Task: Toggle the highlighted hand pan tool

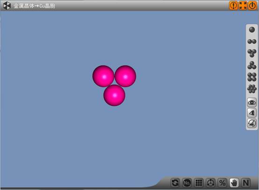Action: click(234, 183)
